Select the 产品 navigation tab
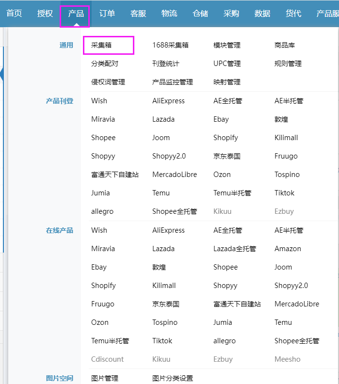This screenshot has height=384, width=339. [x=76, y=13]
